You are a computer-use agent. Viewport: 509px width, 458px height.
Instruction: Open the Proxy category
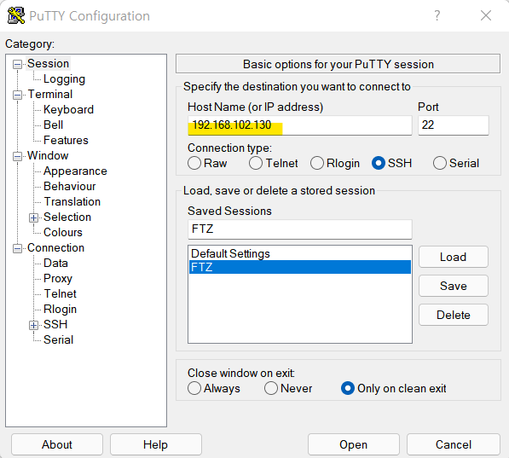(x=58, y=279)
